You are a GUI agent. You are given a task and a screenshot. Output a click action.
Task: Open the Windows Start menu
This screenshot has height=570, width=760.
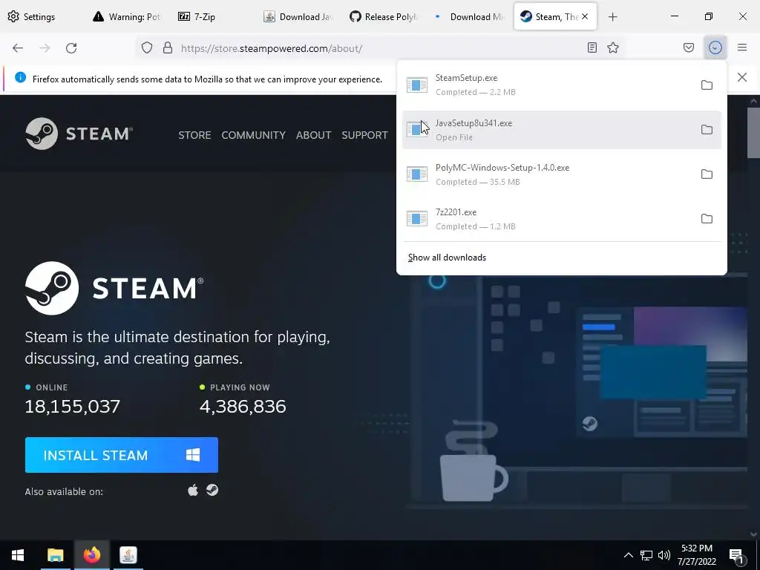pos(18,555)
